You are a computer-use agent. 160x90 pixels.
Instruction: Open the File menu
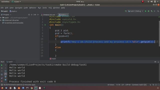tap(2, 8)
